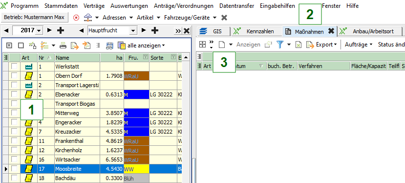Check the box for Frankenthal row
Viewport: 405px width, 183px height.
click(14, 141)
